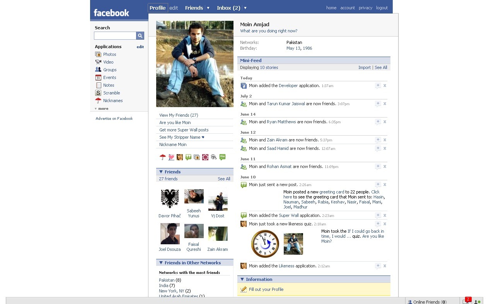Delete the Saad Hamid friendship story
Image resolution: width=489 pixels, height=304 pixels.
pos(385,148)
